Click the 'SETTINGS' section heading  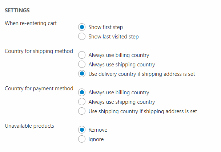click(x=17, y=10)
